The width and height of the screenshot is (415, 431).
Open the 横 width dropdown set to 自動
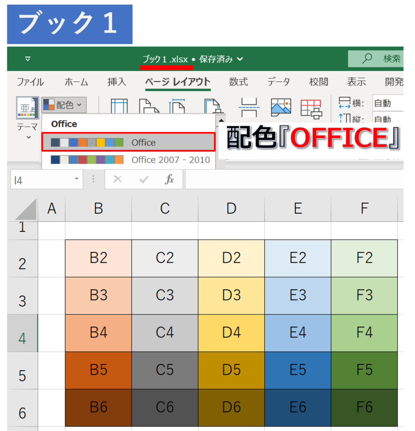[x=388, y=103]
